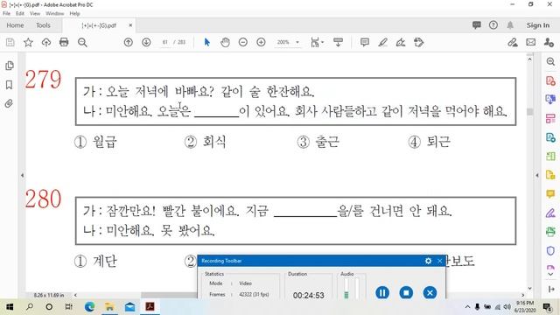Select answer option ① 월급
Viewport: 560px width, 315px height.
tap(95, 142)
